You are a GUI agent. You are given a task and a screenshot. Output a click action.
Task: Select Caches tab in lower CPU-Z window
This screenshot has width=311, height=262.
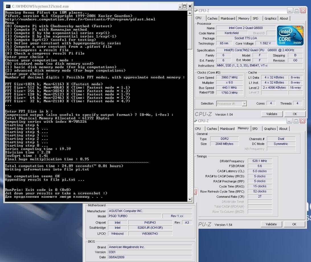coord(212,129)
